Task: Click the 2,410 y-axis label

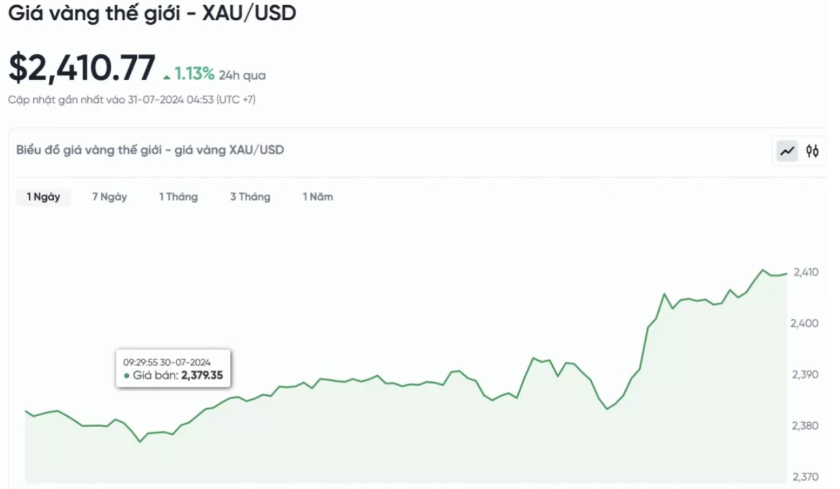Action: (x=806, y=272)
